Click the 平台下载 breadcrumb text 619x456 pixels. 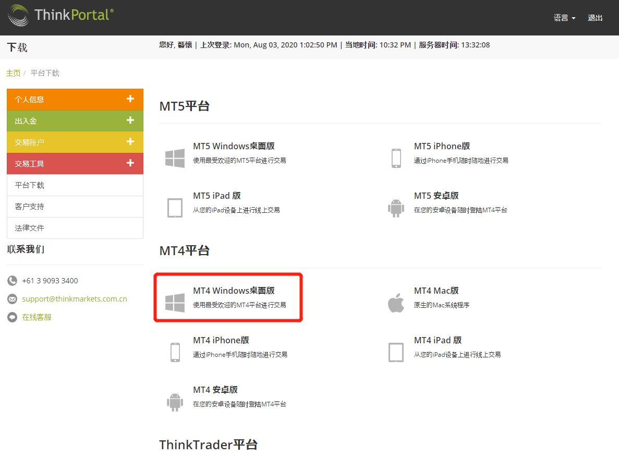point(45,73)
